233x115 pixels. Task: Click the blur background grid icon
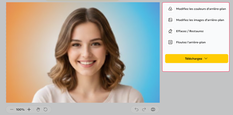[170, 42]
